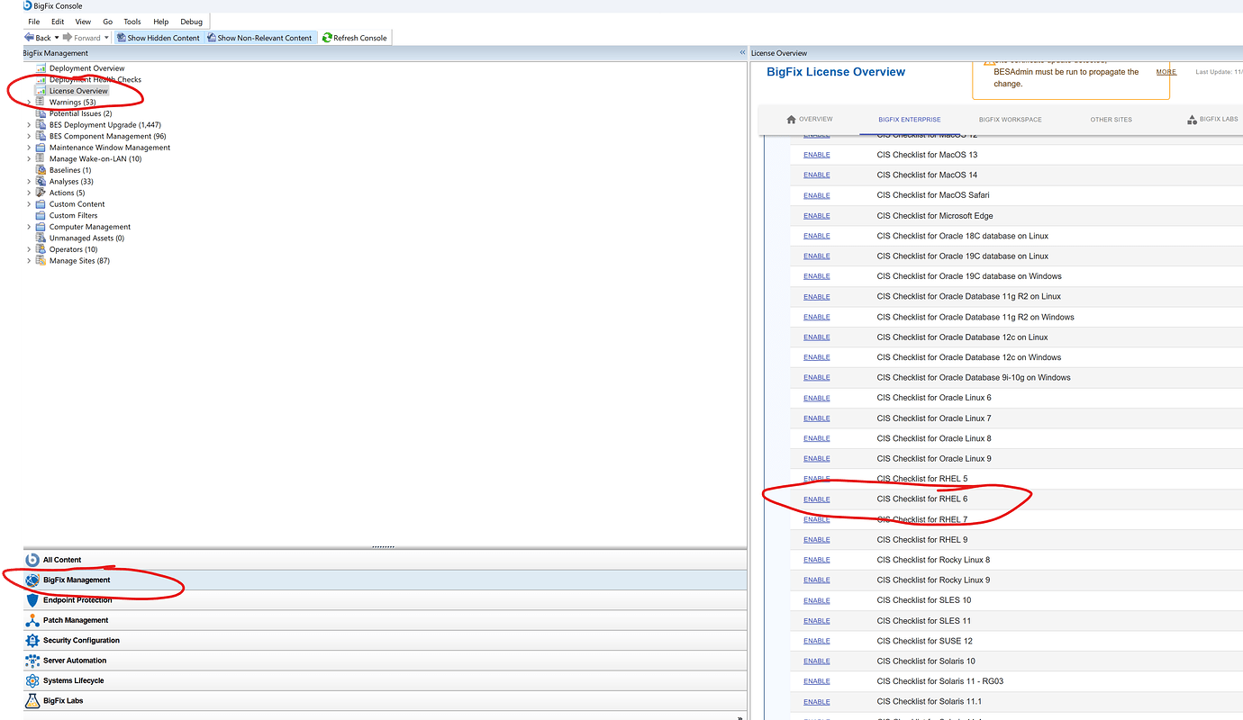
Task: Expand the BES Component Management node
Action: [29, 137]
